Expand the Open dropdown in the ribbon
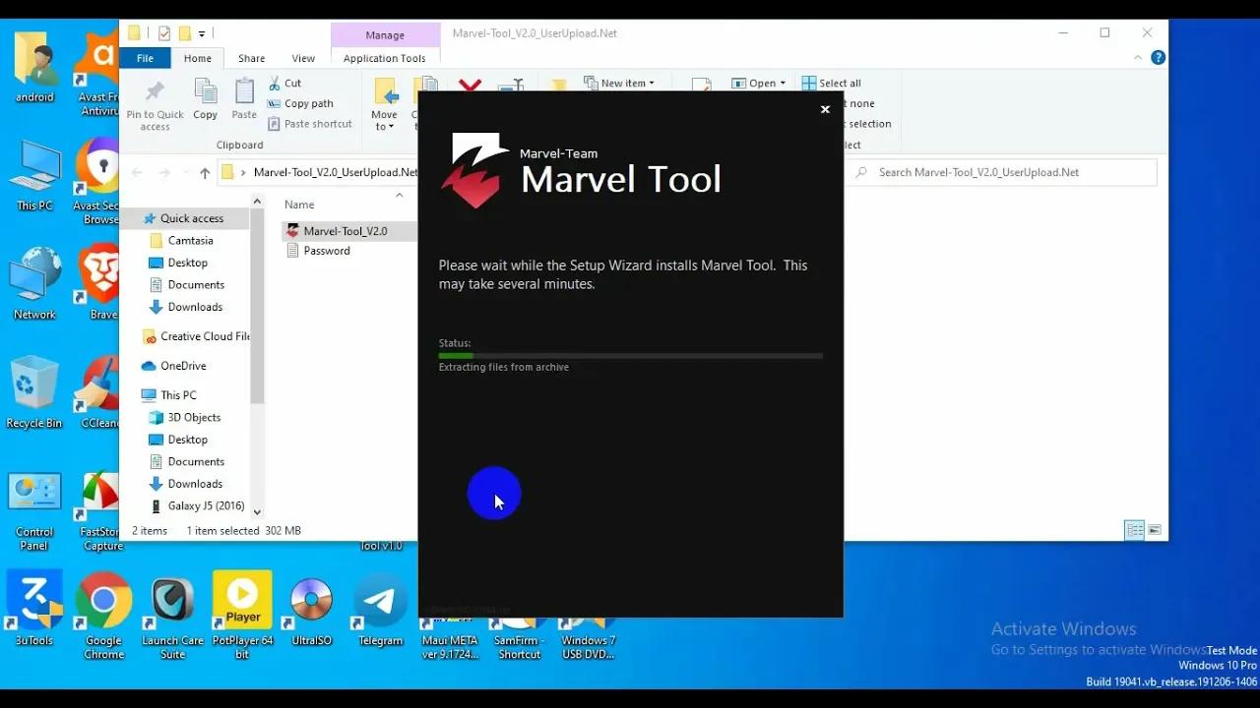Viewport: 1260px width, 708px height. (758, 84)
